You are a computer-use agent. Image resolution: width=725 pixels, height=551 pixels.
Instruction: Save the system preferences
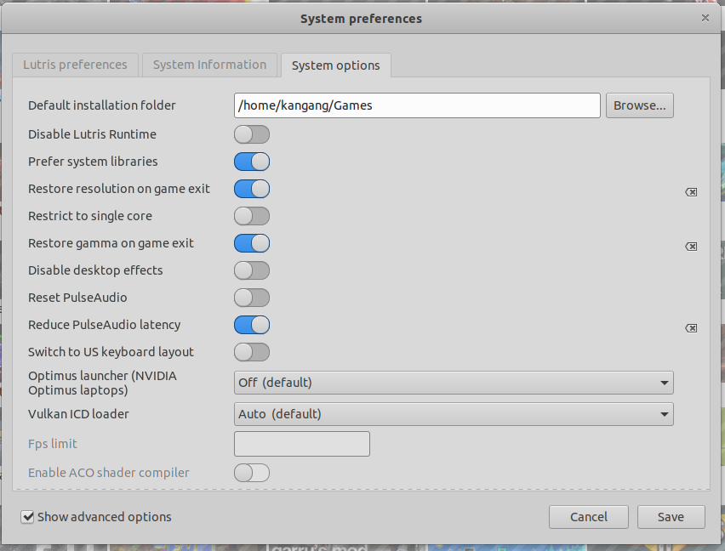coord(671,517)
